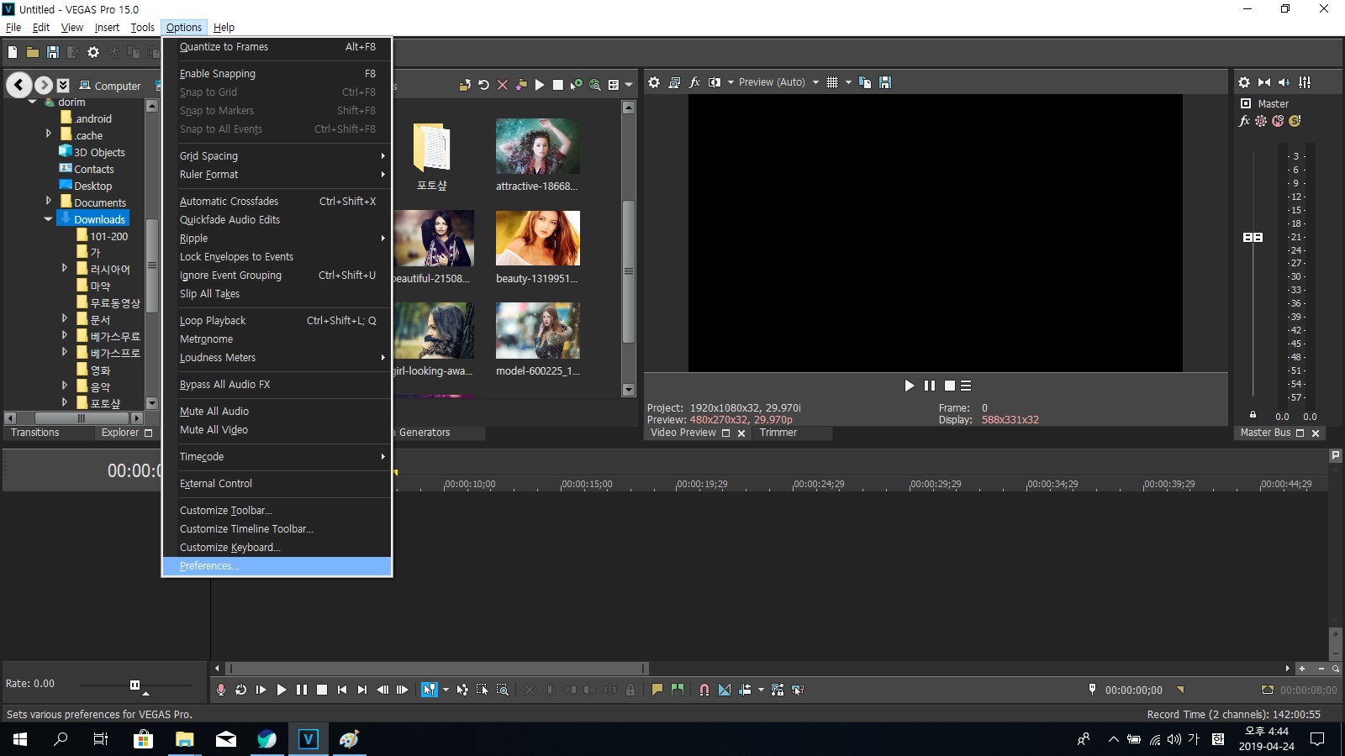Go to end of timeline
The height and width of the screenshot is (756, 1345).
point(362,690)
